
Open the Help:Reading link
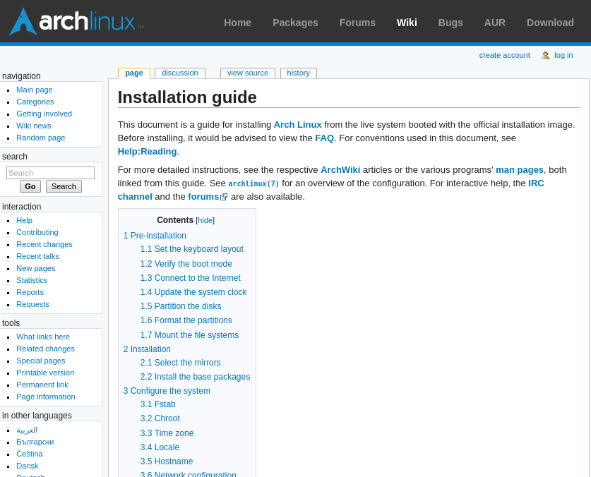(147, 152)
